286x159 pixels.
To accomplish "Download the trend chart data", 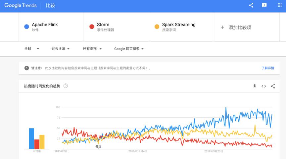I will pyautogui.click(x=255, y=86).
